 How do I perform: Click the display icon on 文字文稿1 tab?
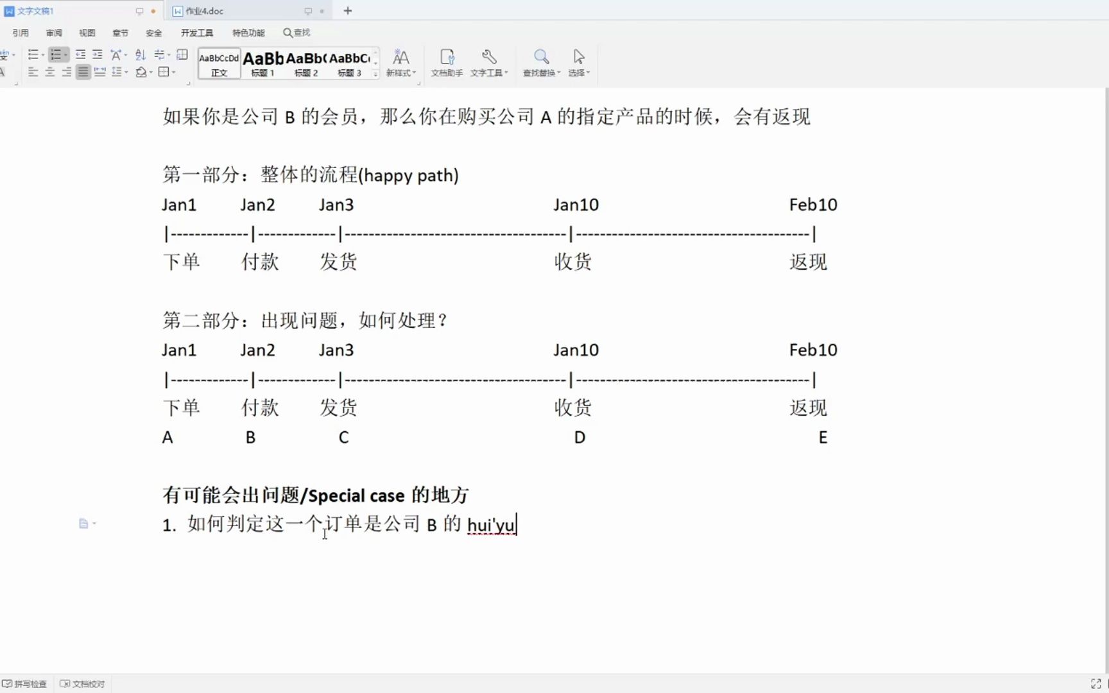139,11
